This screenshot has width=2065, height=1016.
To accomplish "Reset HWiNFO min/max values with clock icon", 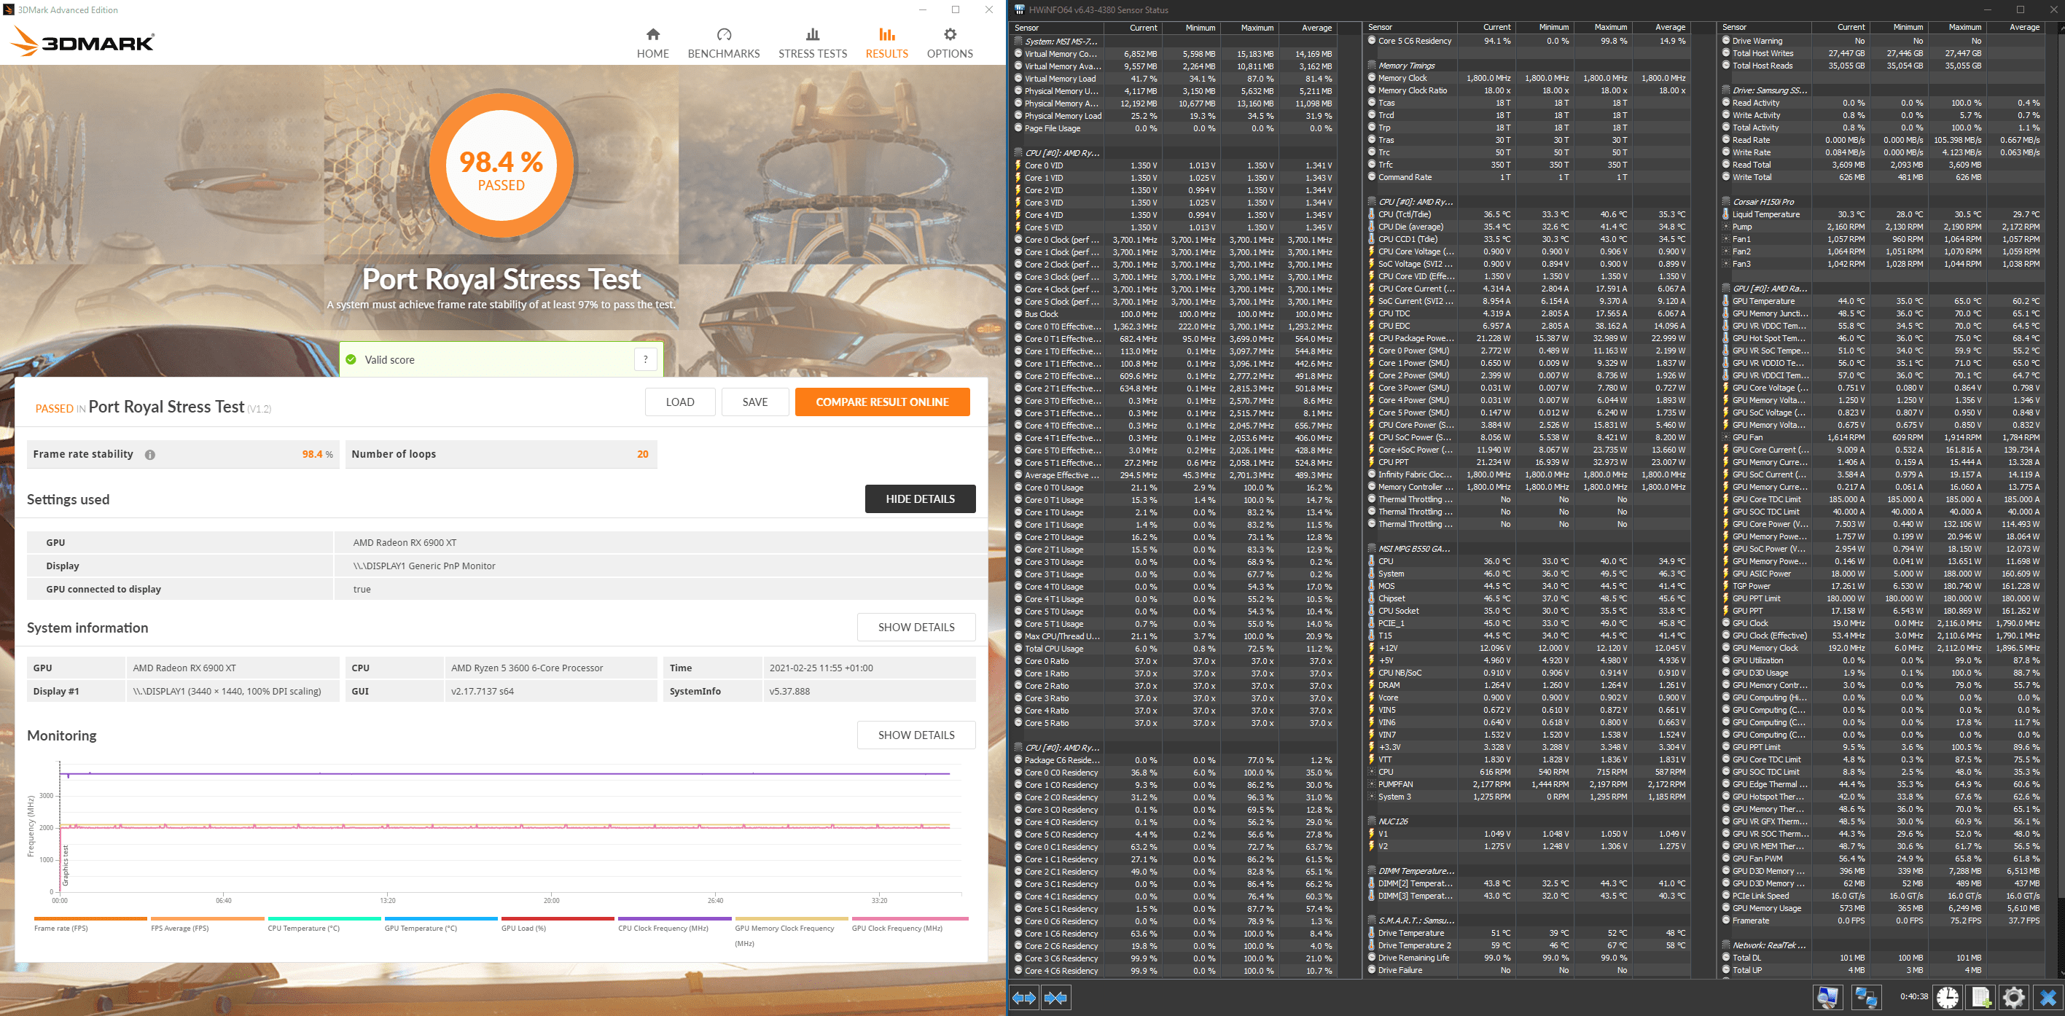I will coord(1947,998).
